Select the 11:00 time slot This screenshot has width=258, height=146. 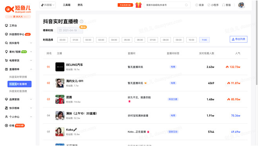pos(204,40)
